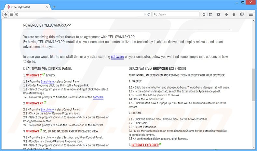The width and height of the screenshot is (257, 151).
Task: Open the Hello chat smiley icon
Action: [x=242, y=14]
